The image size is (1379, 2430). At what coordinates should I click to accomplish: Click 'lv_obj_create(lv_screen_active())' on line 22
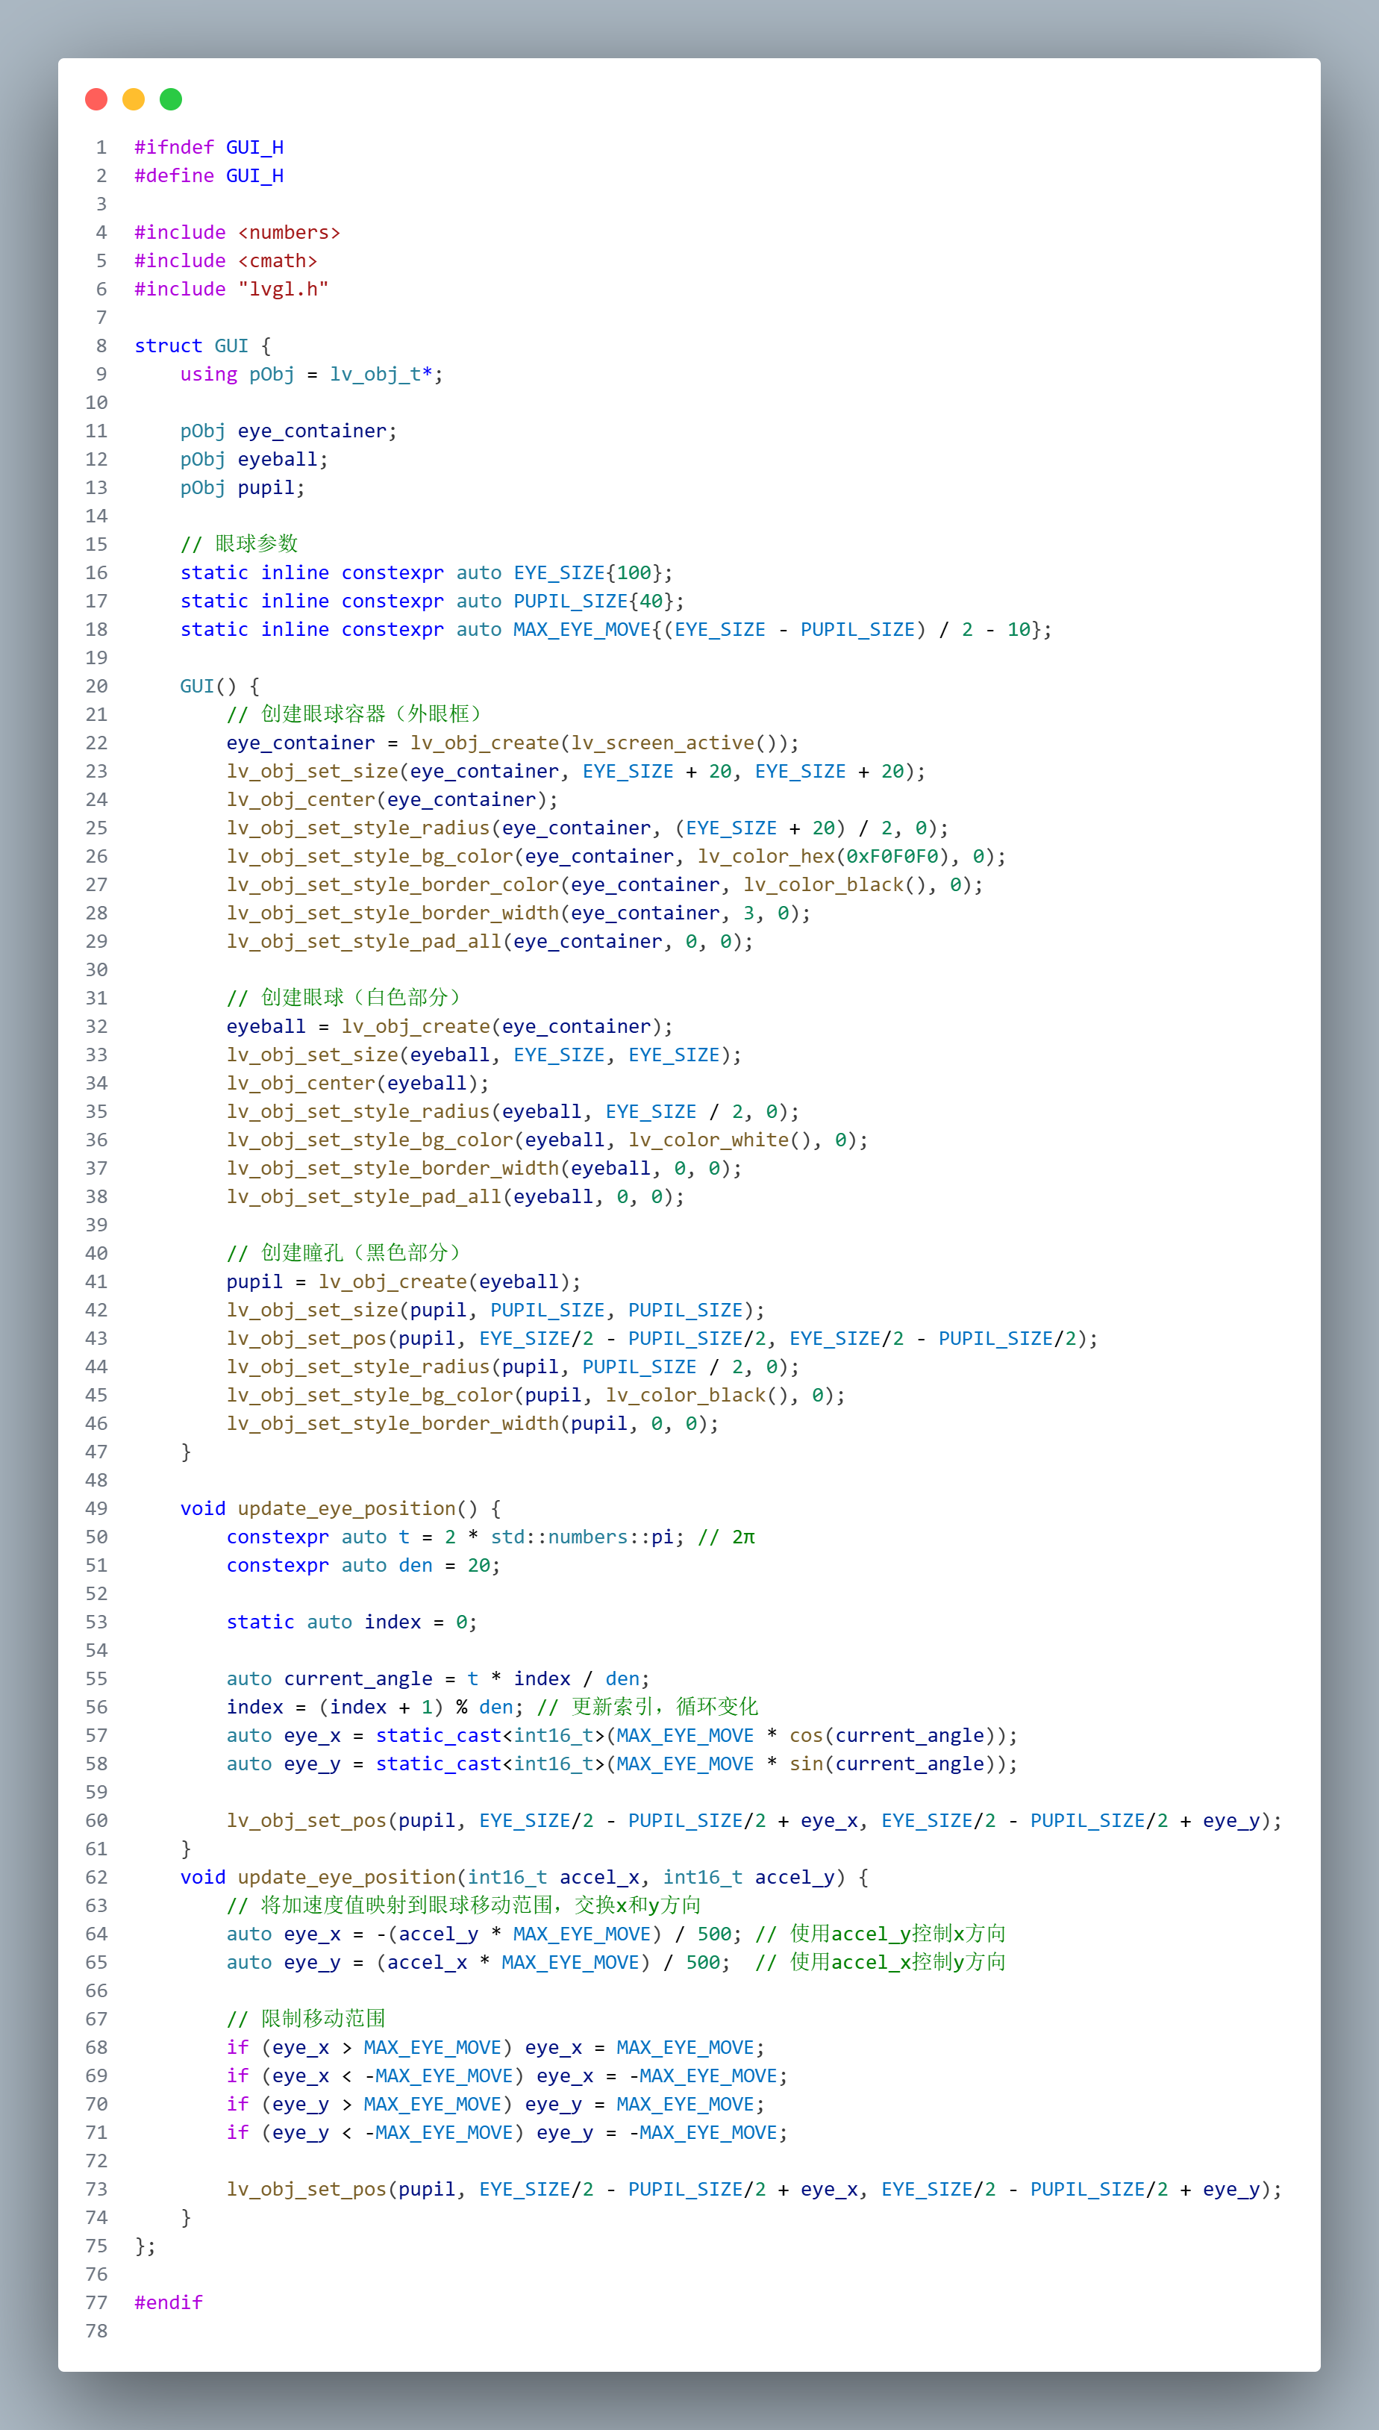pos(598,743)
